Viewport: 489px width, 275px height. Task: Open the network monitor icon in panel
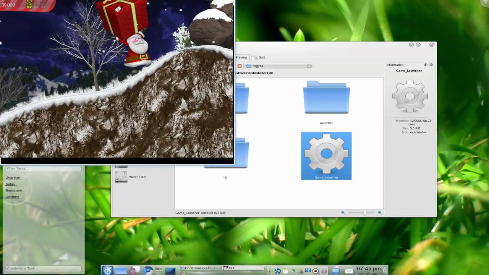tap(336, 271)
